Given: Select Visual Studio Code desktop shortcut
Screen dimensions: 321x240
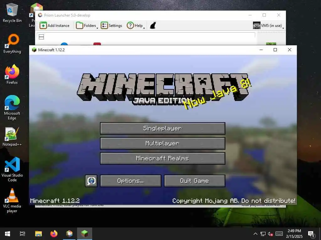Looking at the screenshot, I should pos(12,169).
